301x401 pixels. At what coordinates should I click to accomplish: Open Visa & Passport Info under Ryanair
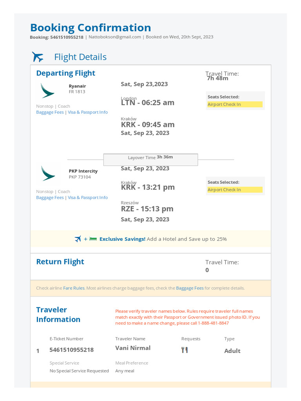[x=88, y=112]
